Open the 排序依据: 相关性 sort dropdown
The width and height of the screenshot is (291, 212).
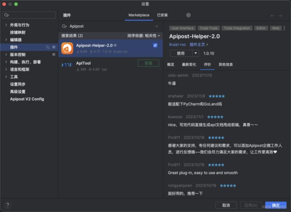[x=143, y=36]
